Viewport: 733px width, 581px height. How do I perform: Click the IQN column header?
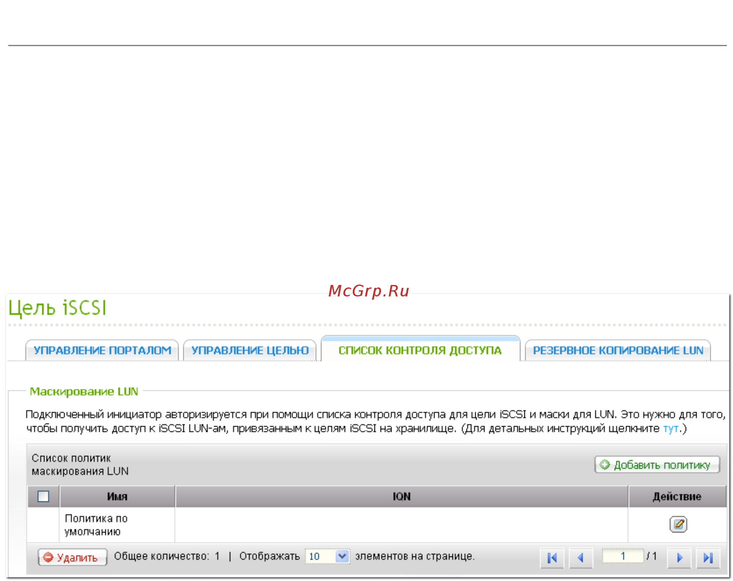(x=401, y=496)
